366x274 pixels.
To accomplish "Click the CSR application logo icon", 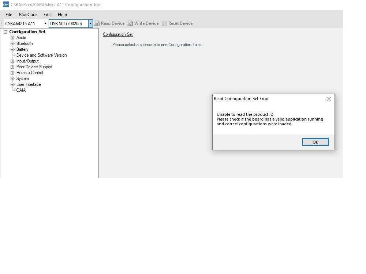I will (5, 4).
